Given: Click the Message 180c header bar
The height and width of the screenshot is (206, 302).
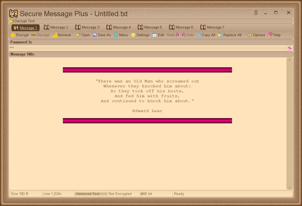Looking at the screenshot, I should pos(151,54).
